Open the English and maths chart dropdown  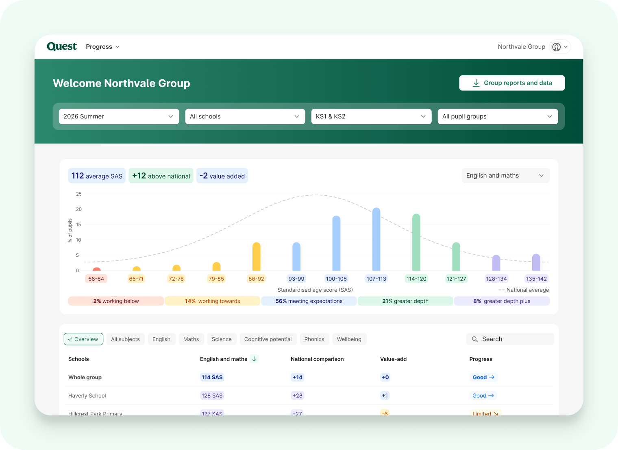[x=505, y=176]
